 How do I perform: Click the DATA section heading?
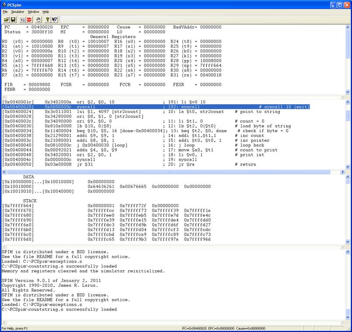(x=28, y=177)
